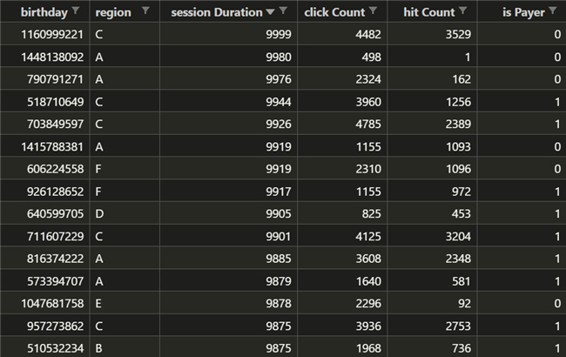566x357 pixels.
Task: Sort by the hit Count header
Action: click(x=428, y=12)
